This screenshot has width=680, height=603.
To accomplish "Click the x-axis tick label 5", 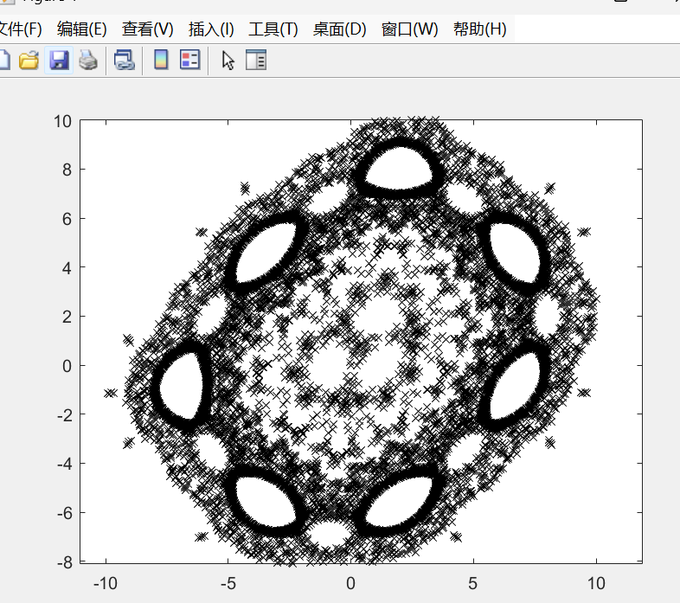I will point(472,582).
